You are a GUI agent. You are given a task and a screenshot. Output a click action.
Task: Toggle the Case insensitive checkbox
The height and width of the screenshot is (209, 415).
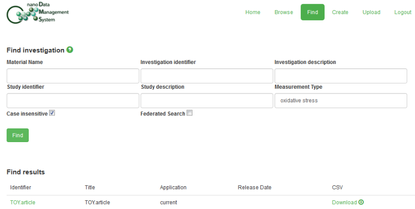pos(52,113)
